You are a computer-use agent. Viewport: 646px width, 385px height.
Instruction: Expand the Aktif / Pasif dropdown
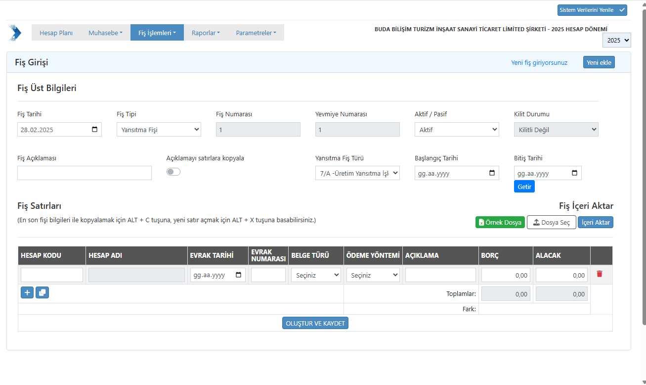click(x=457, y=130)
